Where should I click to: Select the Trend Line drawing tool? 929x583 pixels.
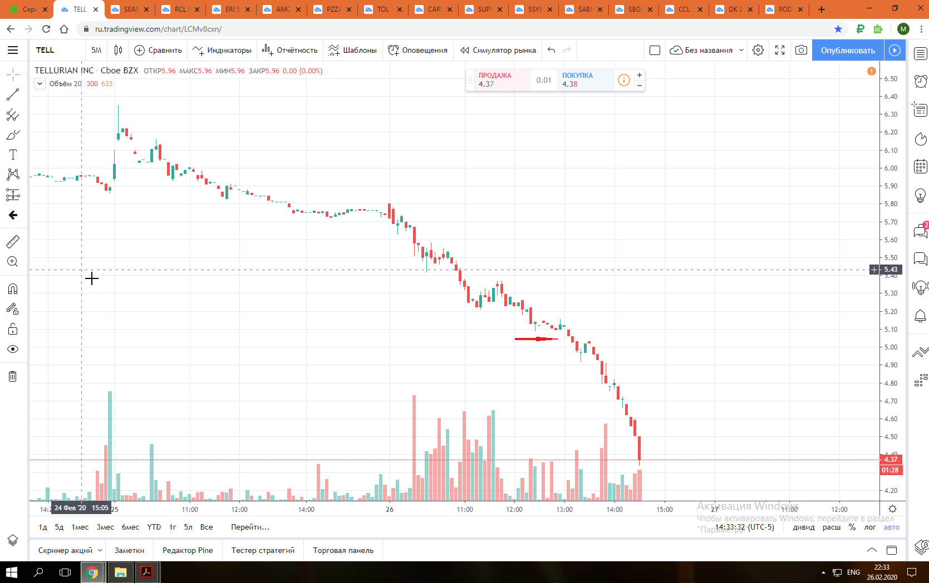13,94
